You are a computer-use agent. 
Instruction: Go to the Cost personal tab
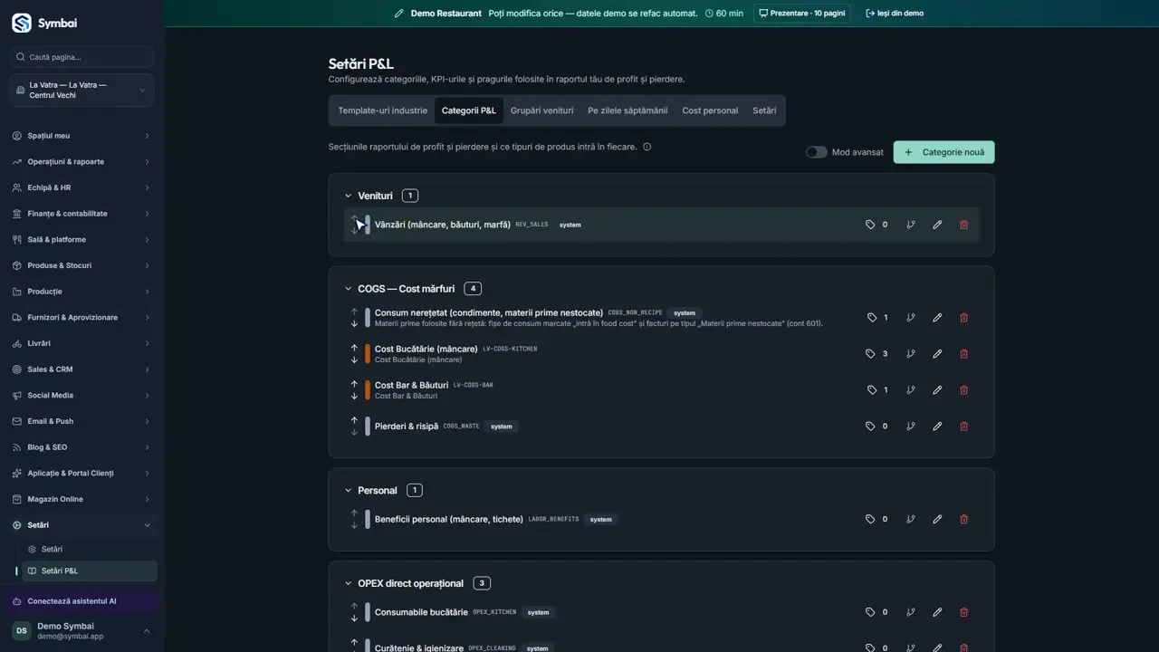[x=710, y=110]
